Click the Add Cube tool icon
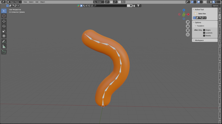Image resolution: width=222 pixels, height=124 pixels. (x=4, y=52)
